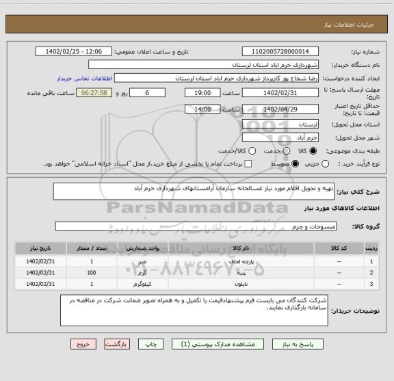This screenshot has height=381, width=394.
Task: Select the کالا/خدمت radio button
Action: pyautogui.click(x=252, y=151)
